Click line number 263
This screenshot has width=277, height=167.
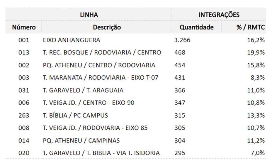(x=24, y=115)
